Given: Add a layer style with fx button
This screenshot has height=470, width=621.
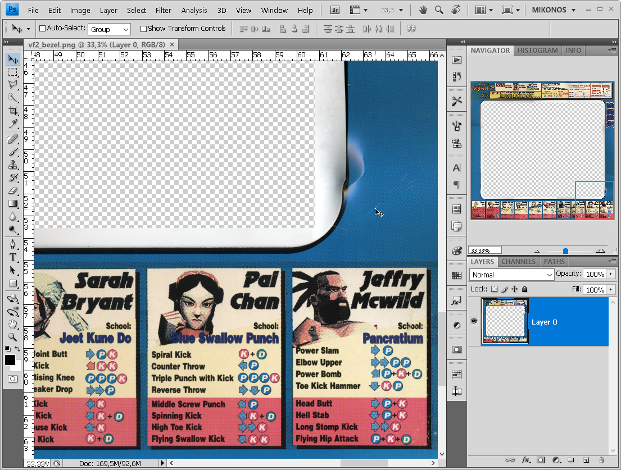Looking at the screenshot, I should [525, 460].
